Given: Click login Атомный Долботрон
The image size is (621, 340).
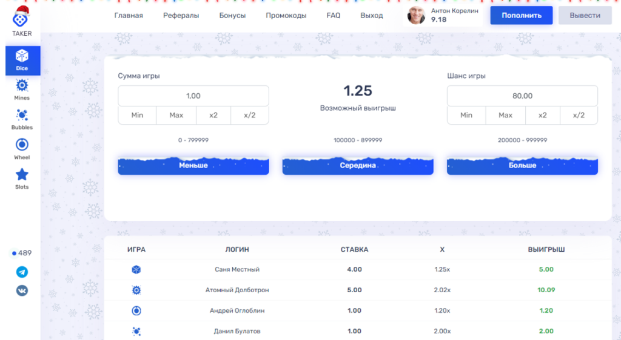Looking at the screenshot, I should tap(237, 290).
